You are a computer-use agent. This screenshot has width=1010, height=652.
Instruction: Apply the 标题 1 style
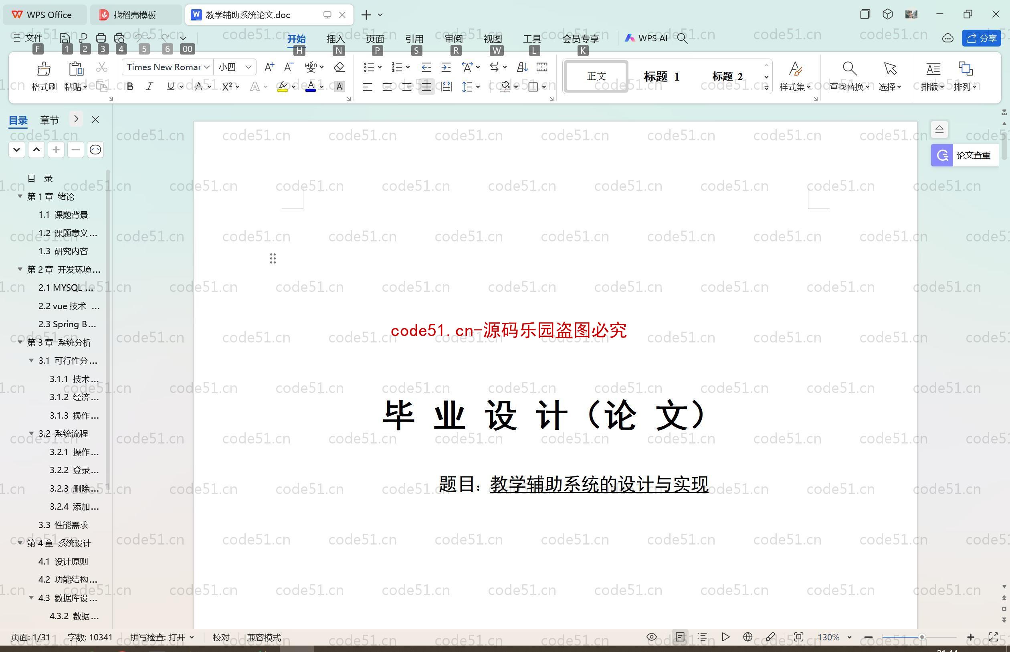662,77
